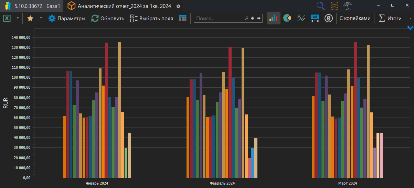Click the Обновить refresh button
The width and height of the screenshot is (414, 188).
108,18
